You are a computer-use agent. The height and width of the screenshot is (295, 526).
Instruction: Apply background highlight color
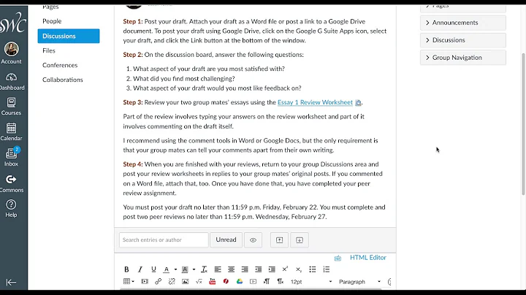pos(185,269)
